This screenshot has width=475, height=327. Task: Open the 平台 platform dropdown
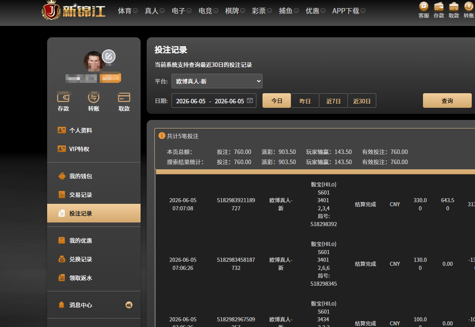pyautogui.click(x=217, y=81)
